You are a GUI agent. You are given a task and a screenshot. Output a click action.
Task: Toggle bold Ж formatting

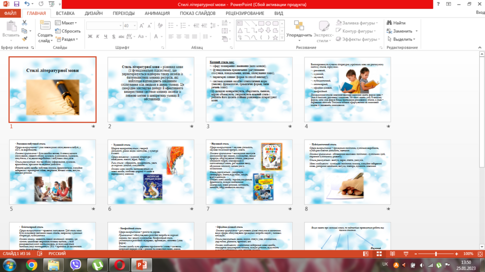click(90, 37)
